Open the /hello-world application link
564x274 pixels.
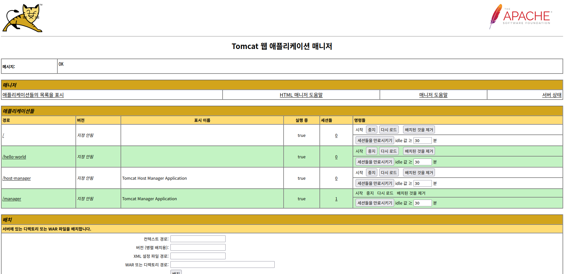click(x=14, y=157)
